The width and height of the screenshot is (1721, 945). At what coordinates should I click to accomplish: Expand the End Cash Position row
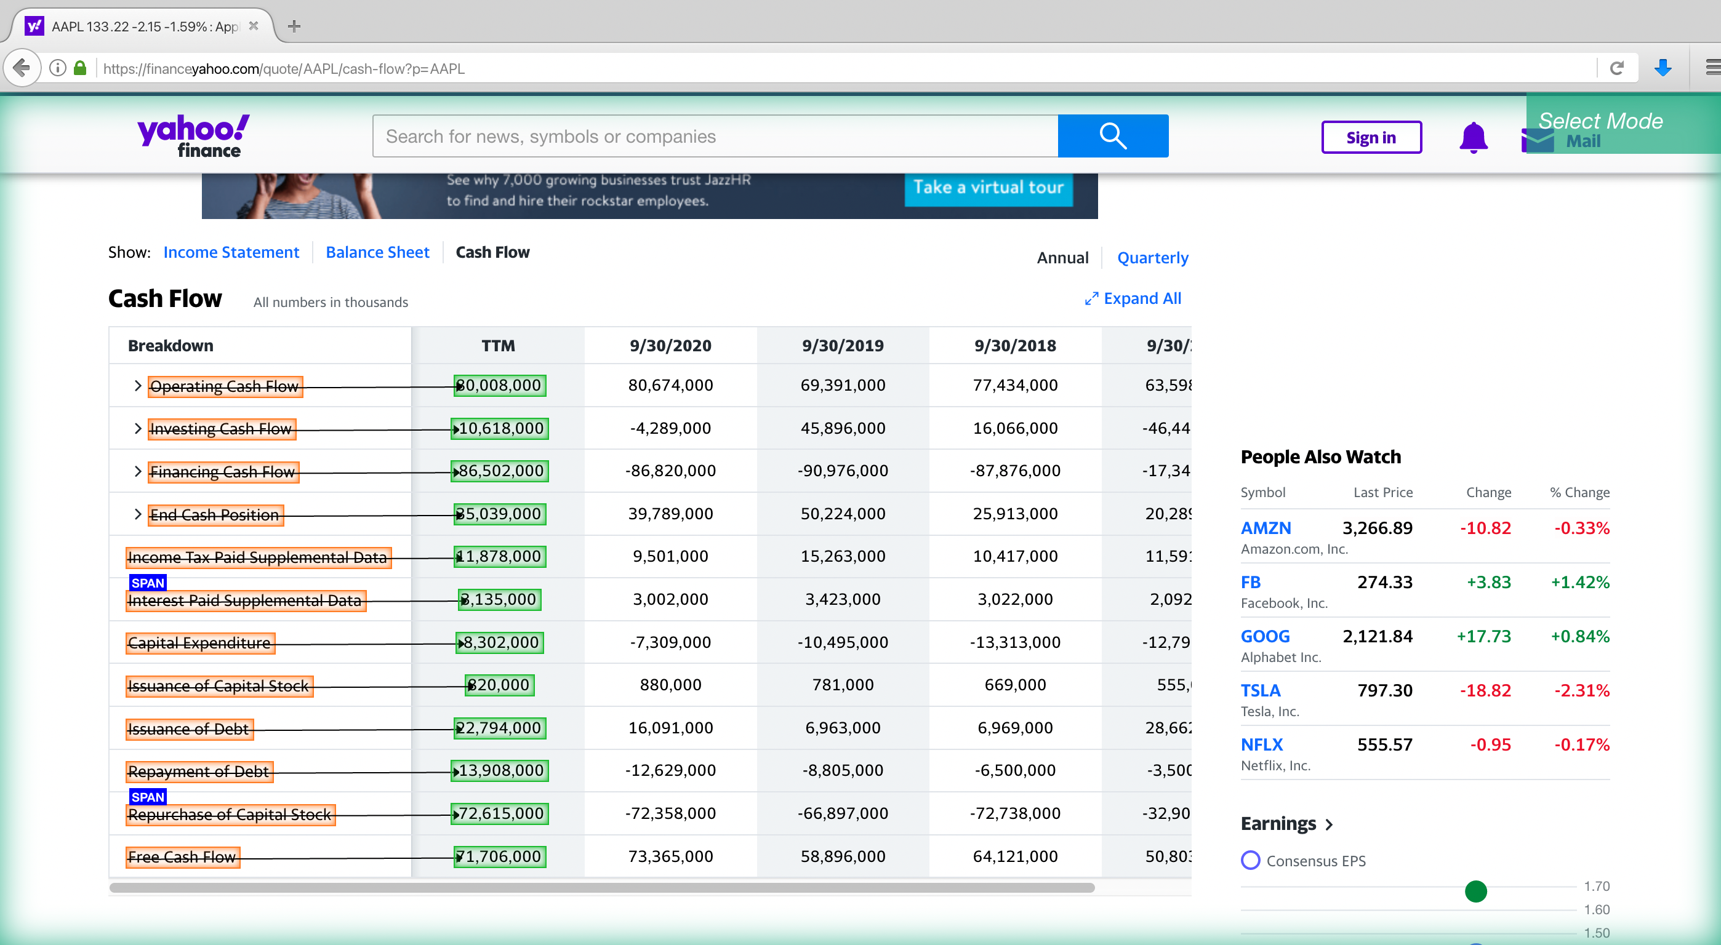pyautogui.click(x=138, y=514)
